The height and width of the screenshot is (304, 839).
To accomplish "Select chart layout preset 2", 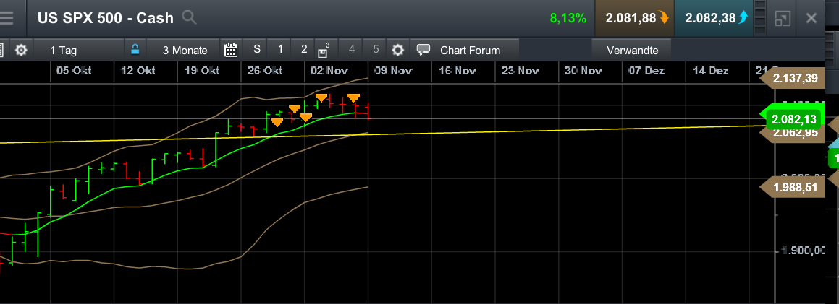I will pos(304,49).
